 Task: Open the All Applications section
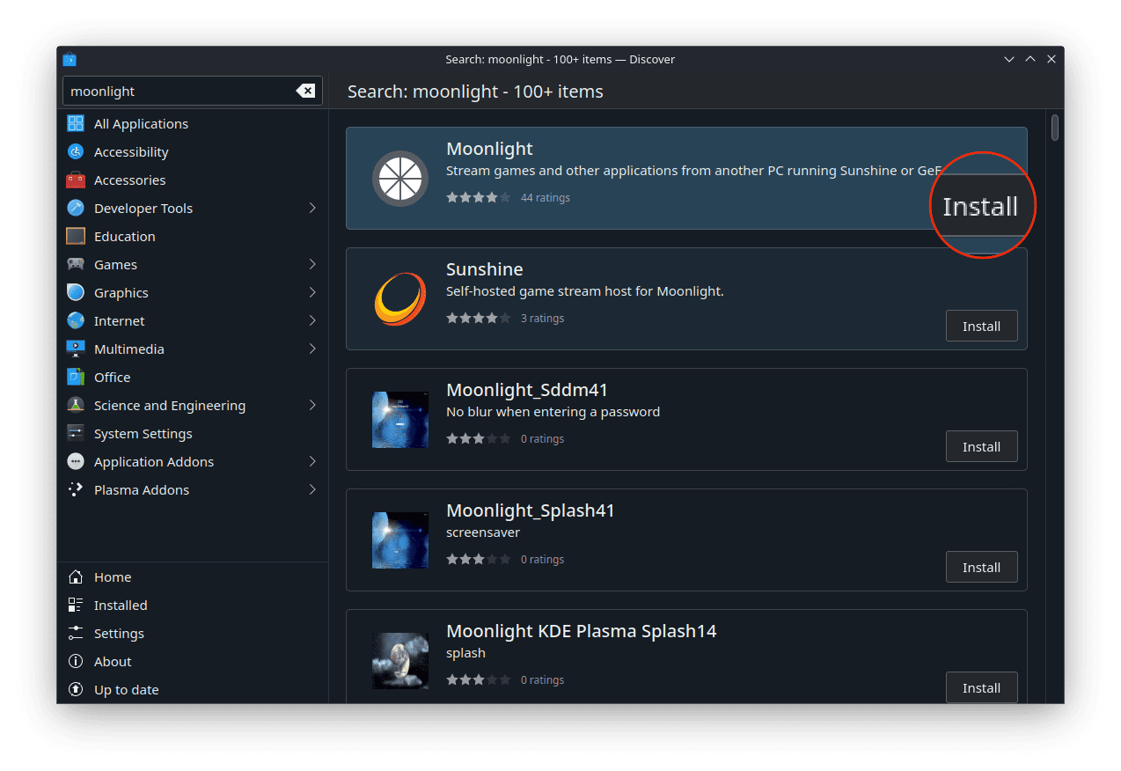click(141, 123)
